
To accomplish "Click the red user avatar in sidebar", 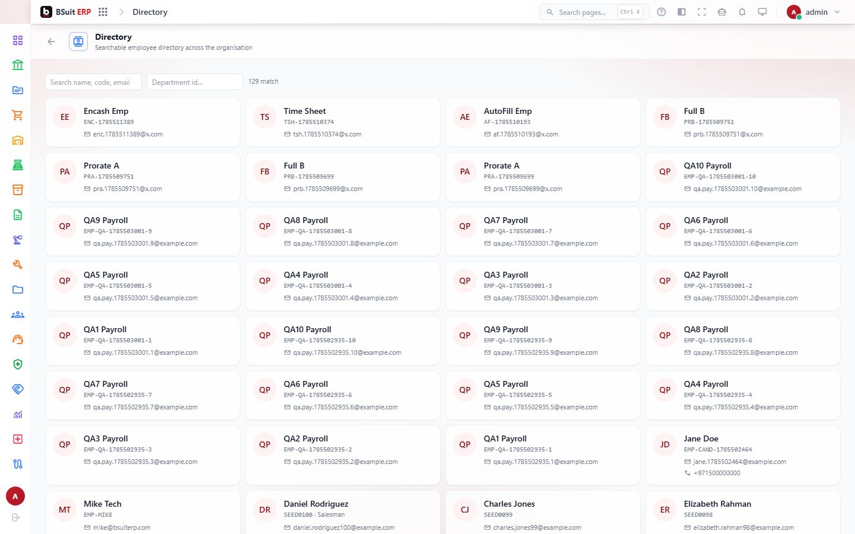I will 15,497.
